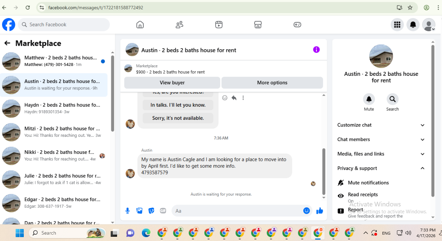442x241 pixels.
Task: Send a thumbs-up like
Action: [x=320, y=211]
